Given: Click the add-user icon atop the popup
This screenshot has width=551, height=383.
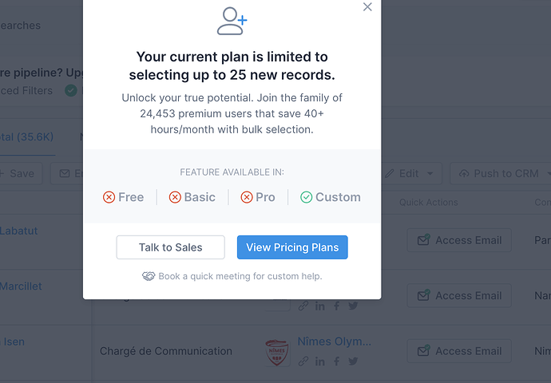Looking at the screenshot, I should [232, 21].
